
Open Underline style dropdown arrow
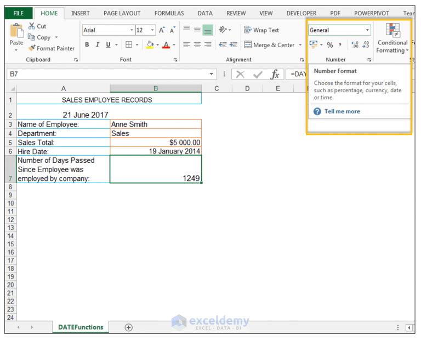point(116,44)
